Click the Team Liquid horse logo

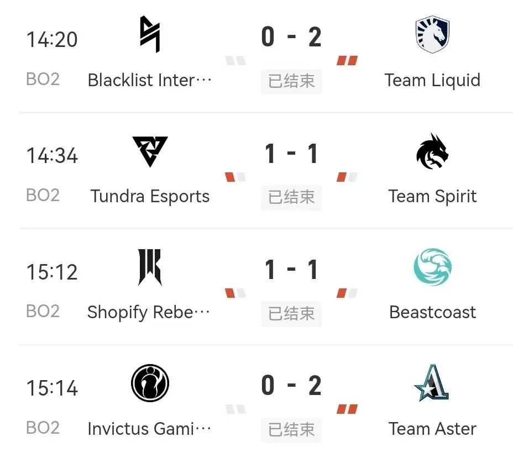tap(432, 34)
